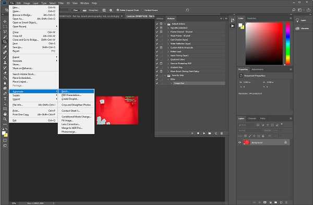313x205 pixels.
Task: Toggle the Default Actions set checkmark
Action: (157, 24)
